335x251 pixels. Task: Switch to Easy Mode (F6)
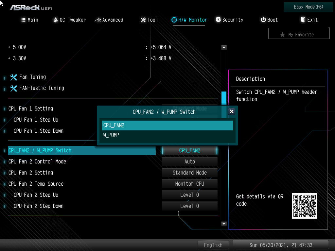pyautogui.click(x=308, y=7)
